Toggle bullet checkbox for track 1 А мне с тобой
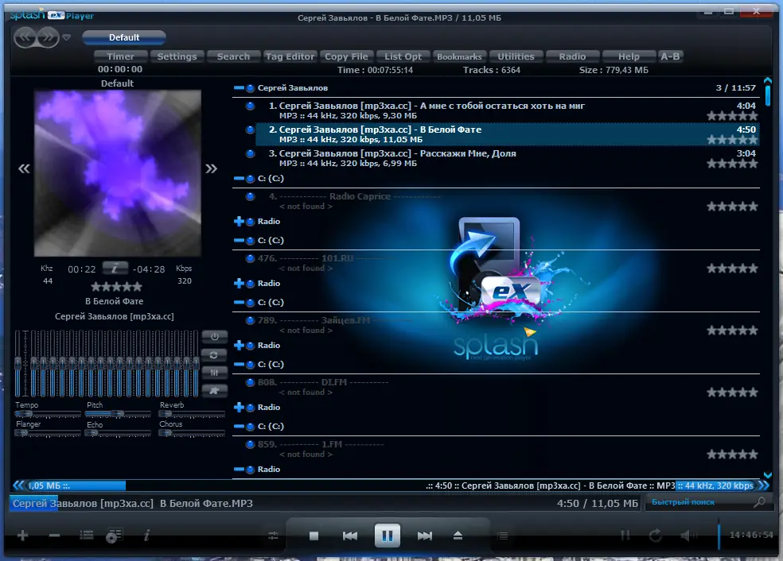 [250, 106]
